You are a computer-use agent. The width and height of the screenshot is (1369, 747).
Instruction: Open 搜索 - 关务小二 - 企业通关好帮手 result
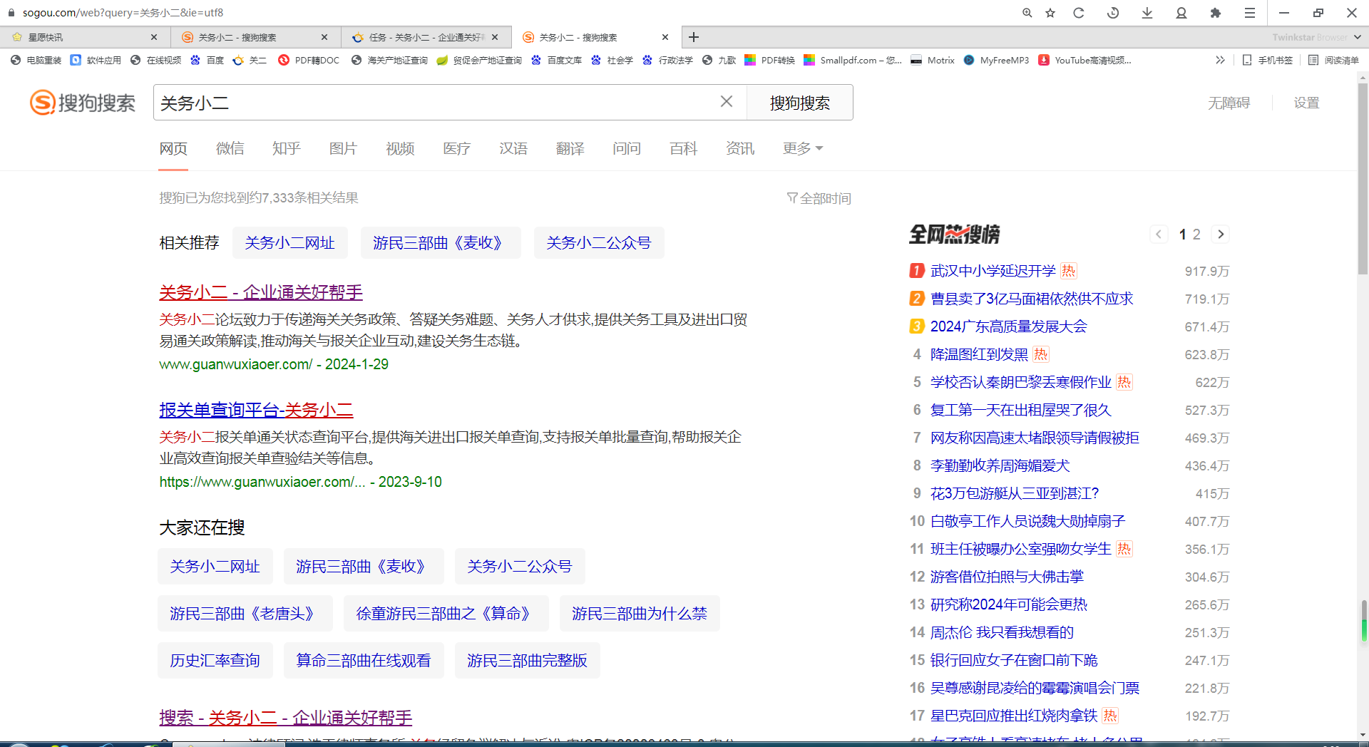[x=285, y=718]
